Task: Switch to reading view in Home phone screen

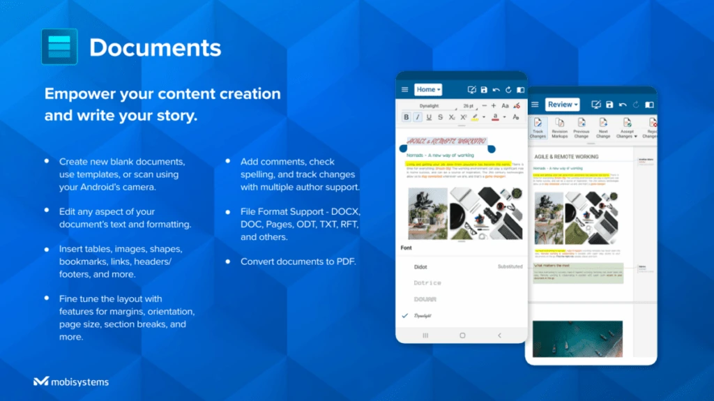Action: tap(520, 90)
